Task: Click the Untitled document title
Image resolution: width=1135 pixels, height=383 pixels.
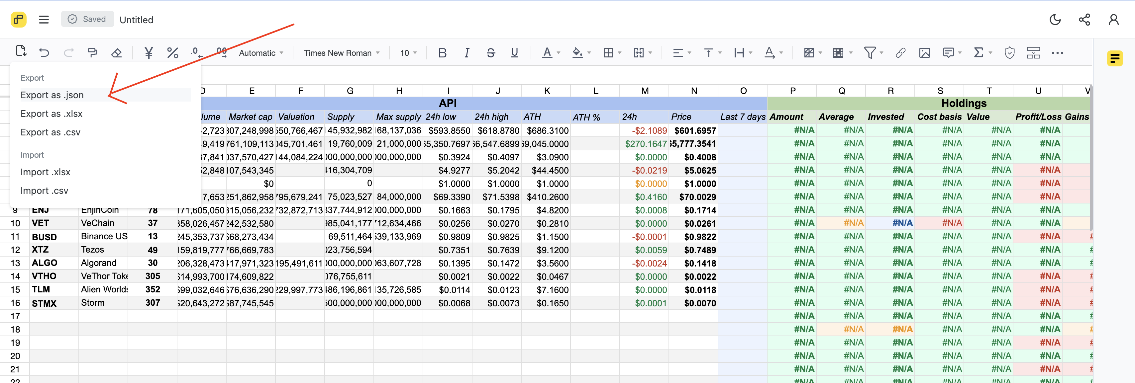Action: (137, 20)
